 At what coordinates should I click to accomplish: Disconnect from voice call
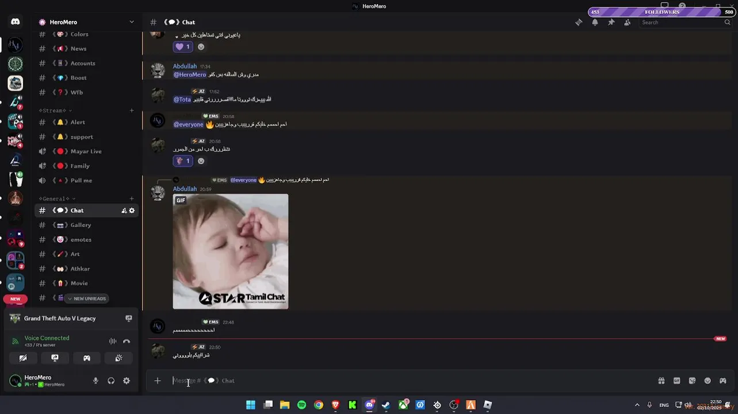click(x=127, y=341)
